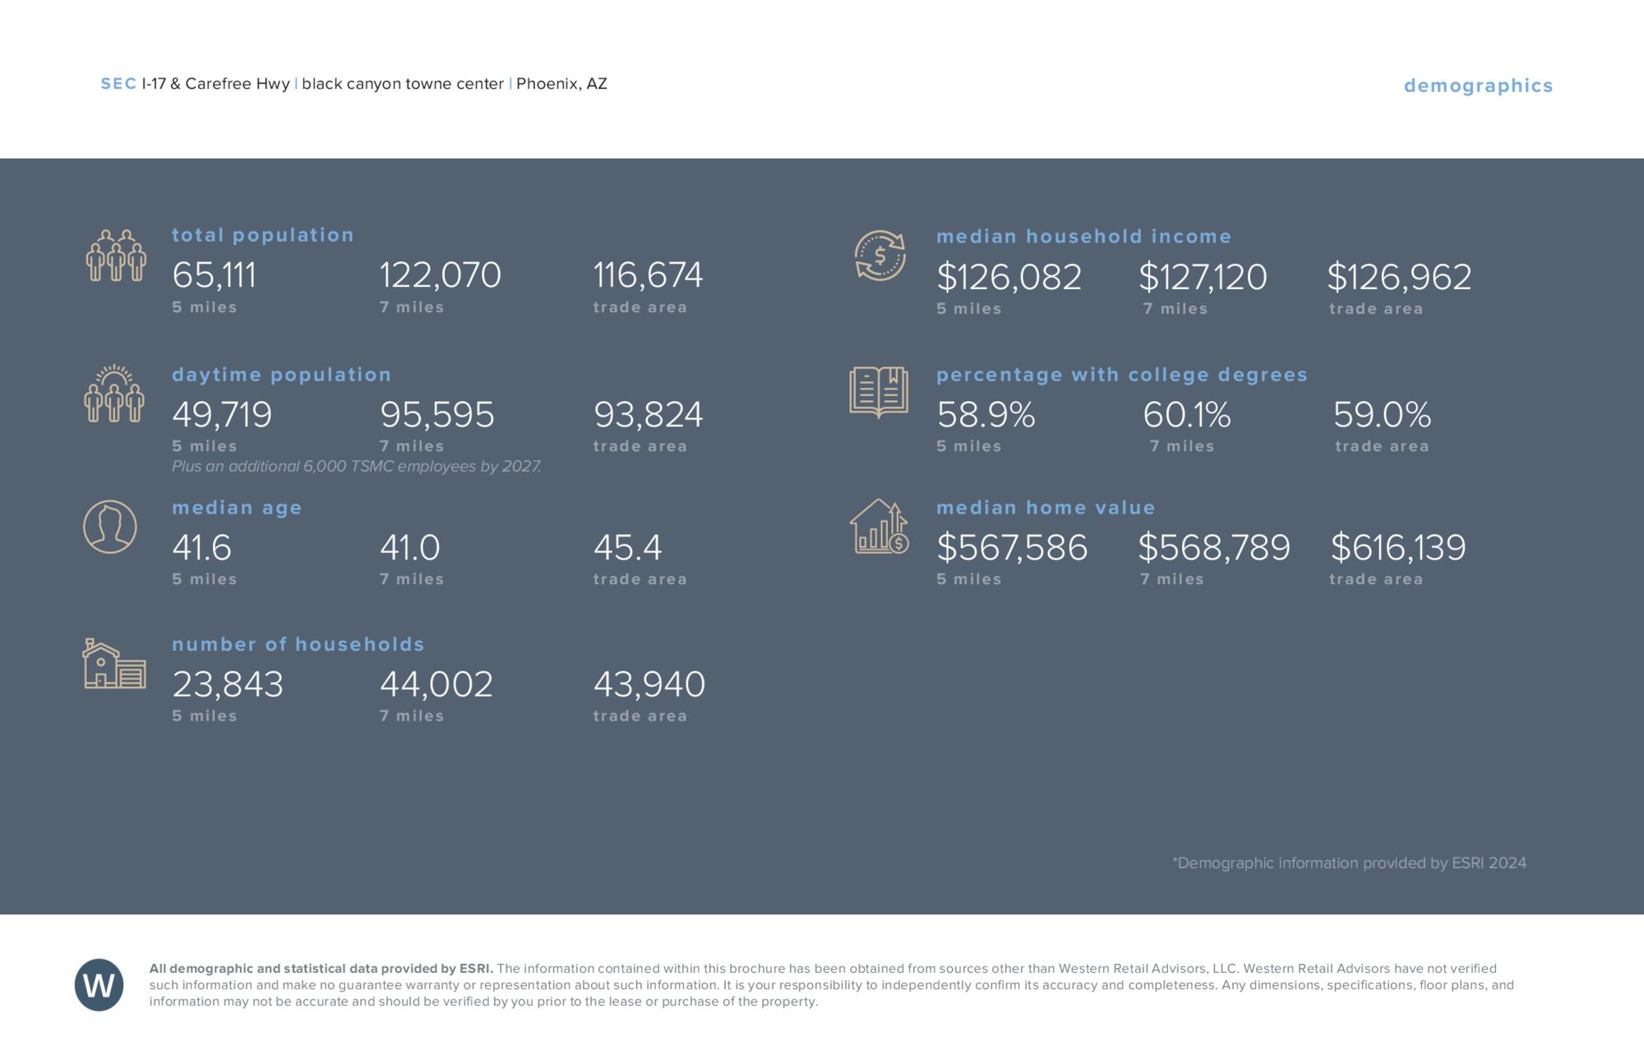The height and width of the screenshot is (1046, 1644).
Task: Click the total population people icon
Action: [116, 256]
